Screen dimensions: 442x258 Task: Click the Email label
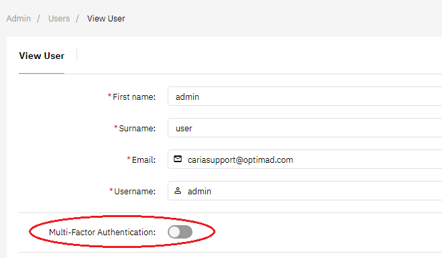(144, 160)
